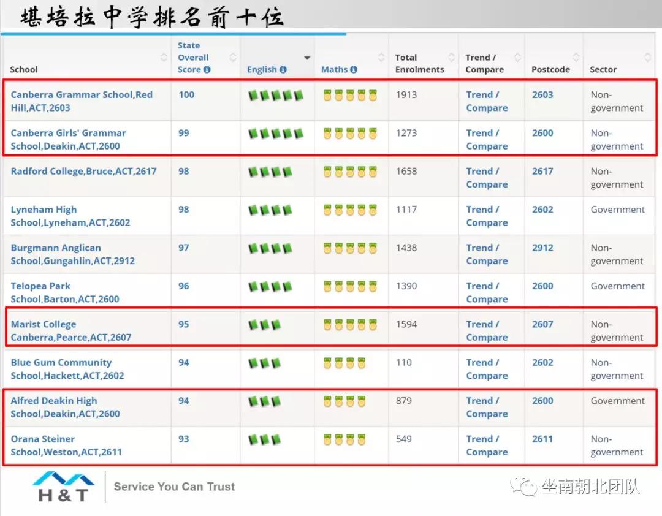The width and height of the screenshot is (662, 516).
Task: Click Maths medal rating in Blue Gum row
Action: coord(344,363)
